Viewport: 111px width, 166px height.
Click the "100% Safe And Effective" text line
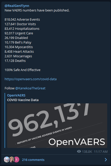23,70
